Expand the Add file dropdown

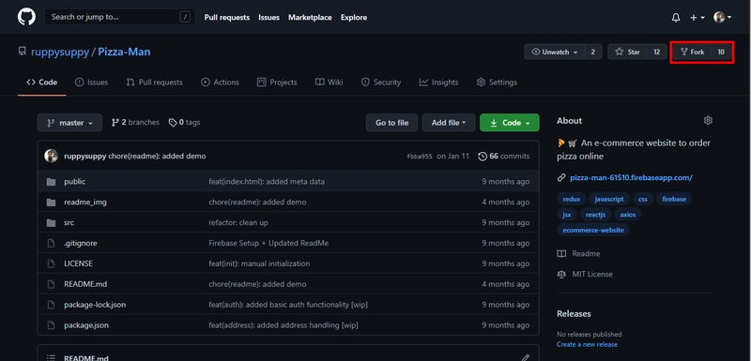(449, 123)
